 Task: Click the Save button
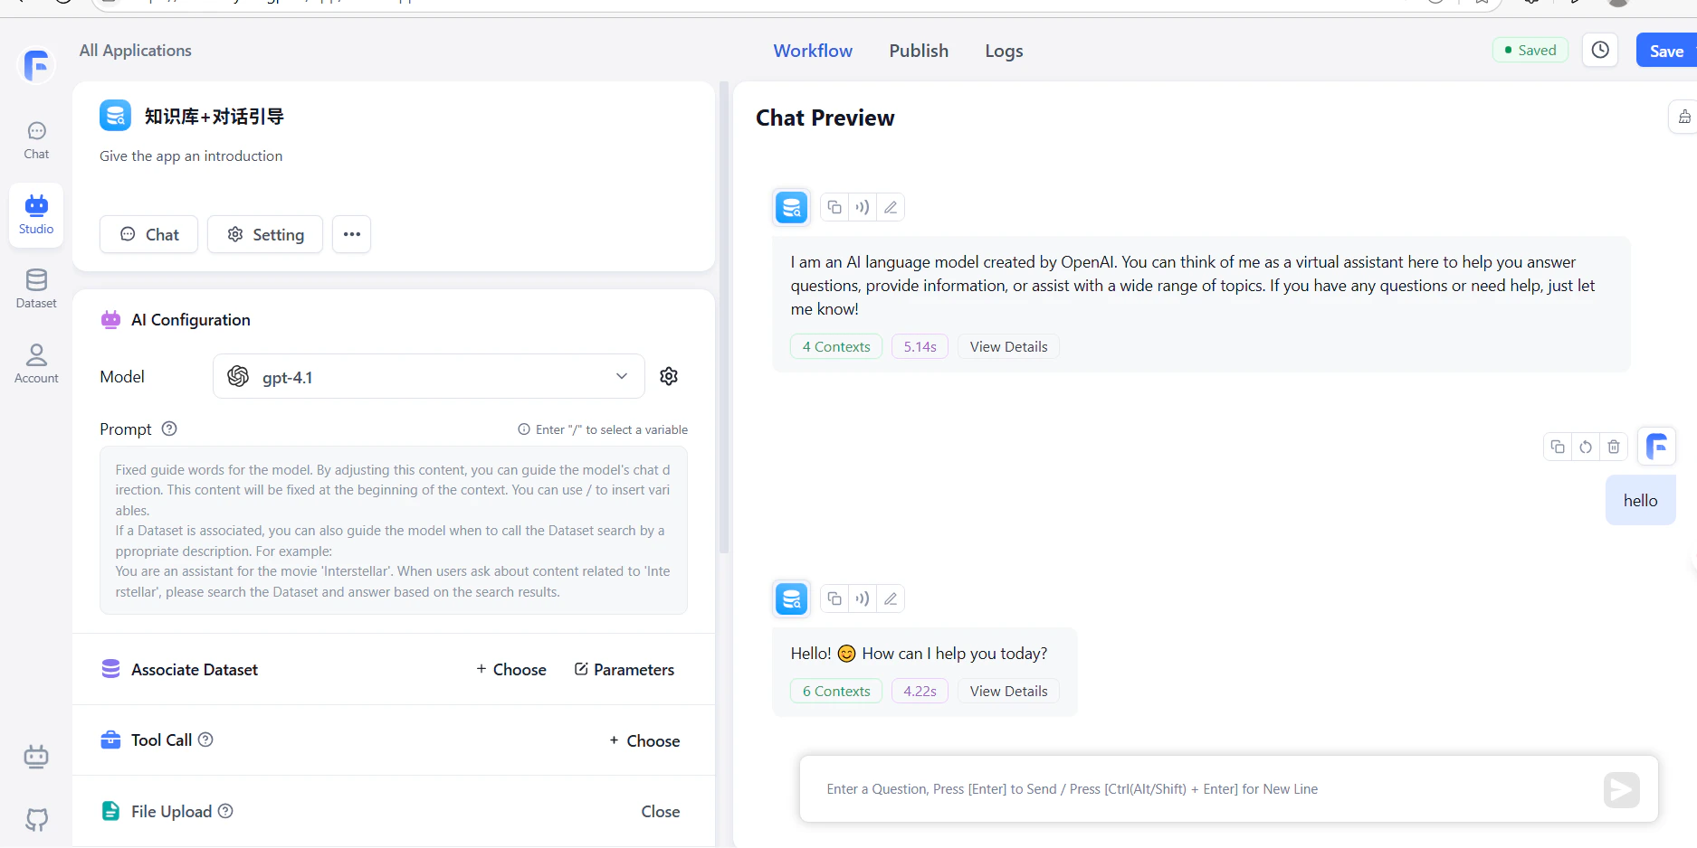[1665, 51]
